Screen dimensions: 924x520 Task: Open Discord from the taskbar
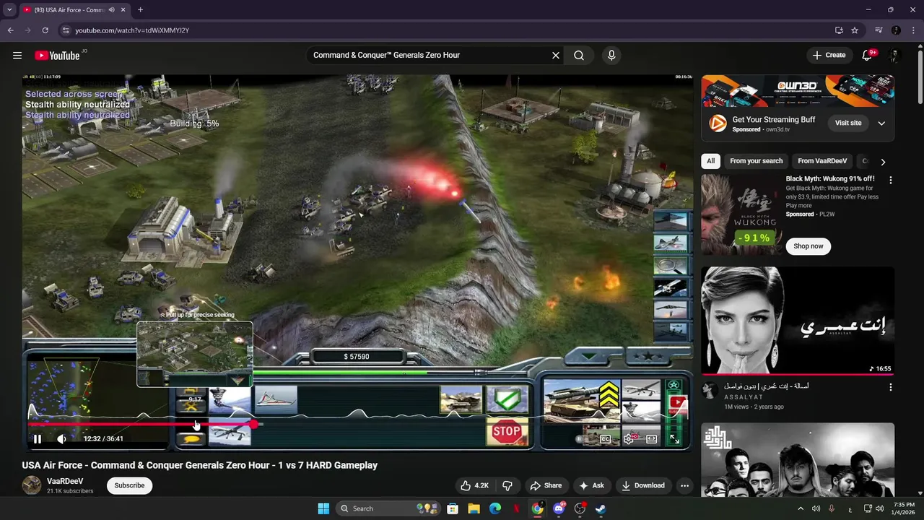pos(559,508)
